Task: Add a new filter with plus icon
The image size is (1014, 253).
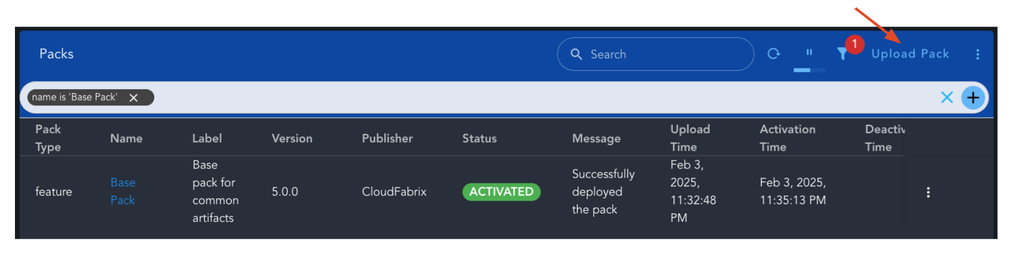Action: coord(973,98)
